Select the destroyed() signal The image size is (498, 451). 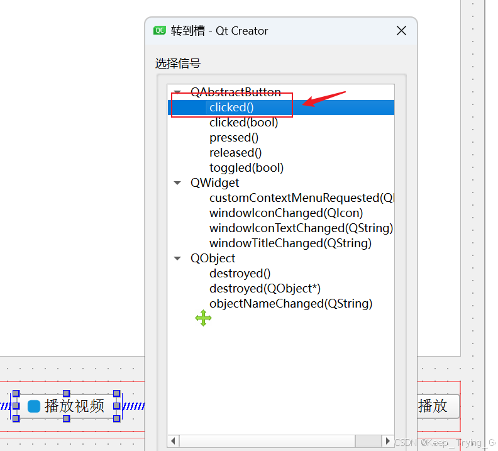tap(240, 274)
